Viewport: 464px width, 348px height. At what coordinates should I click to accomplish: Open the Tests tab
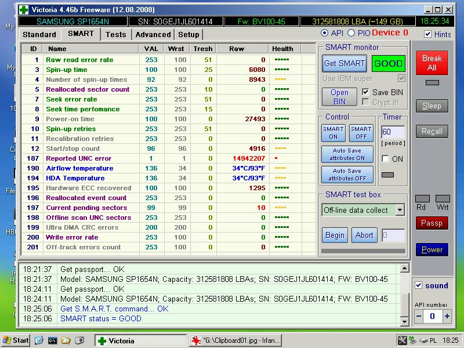pyautogui.click(x=115, y=35)
